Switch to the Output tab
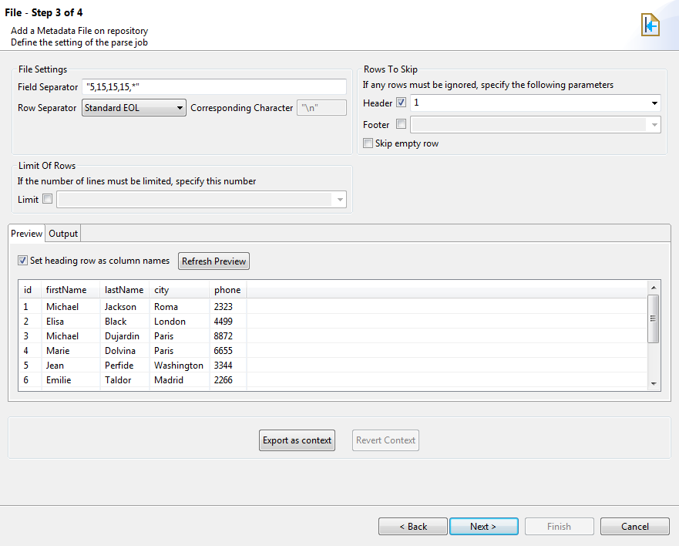The width and height of the screenshot is (679, 546). click(62, 233)
